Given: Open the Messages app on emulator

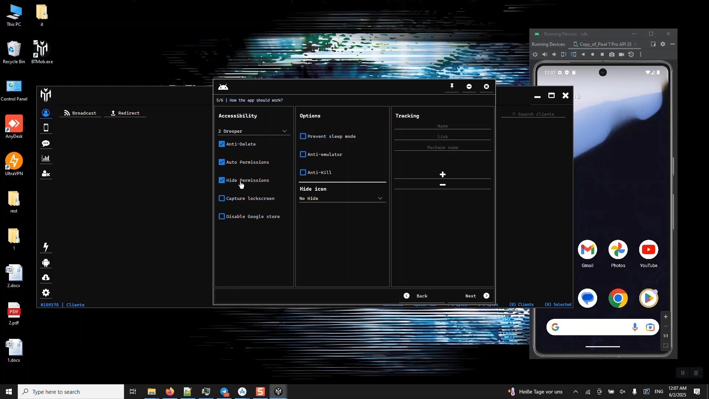Looking at the screenshot, I should (x=588, y=299).
